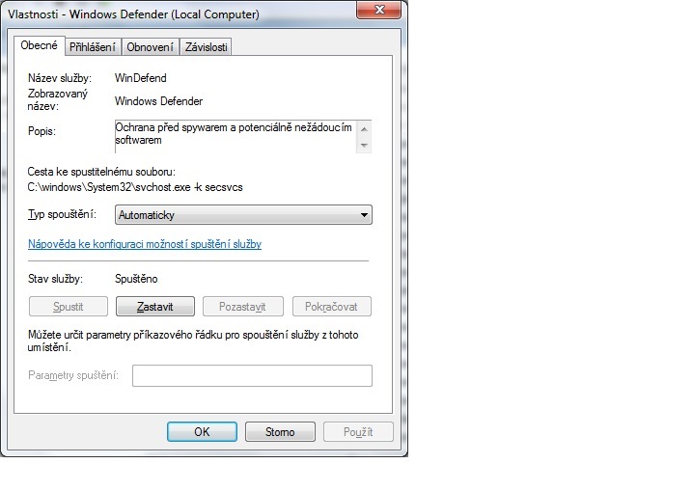
Task: Confirm with the OK button
Action: 202,432
